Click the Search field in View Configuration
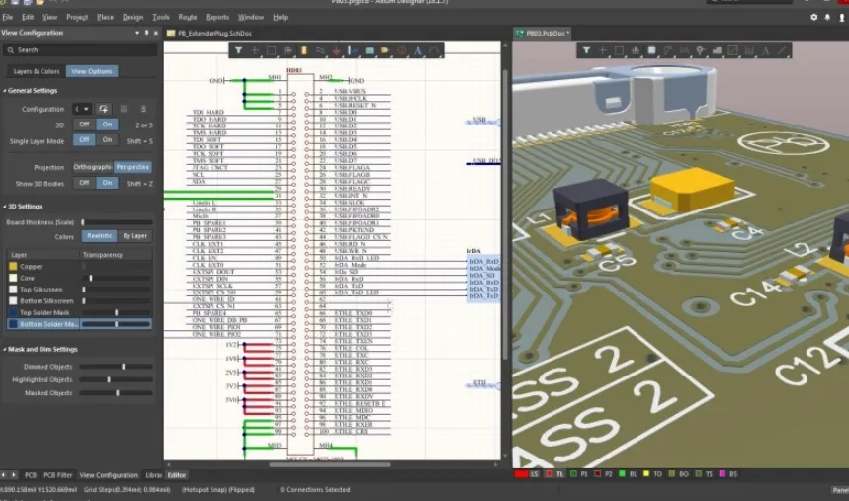 click(80, 50)
